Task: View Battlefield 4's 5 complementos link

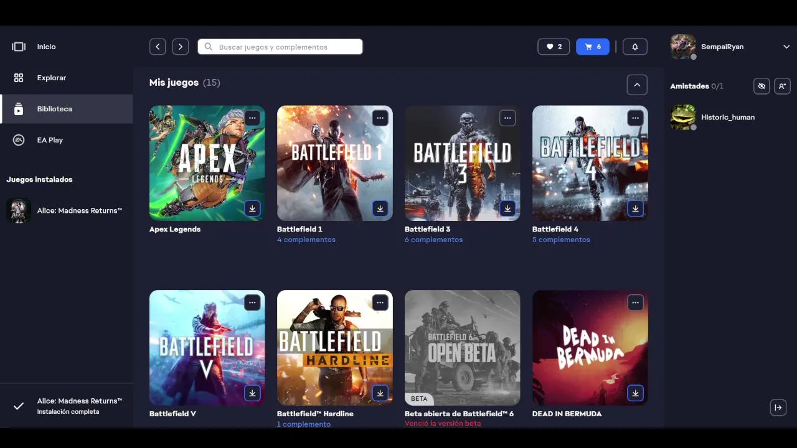Action: click(561, 240)
